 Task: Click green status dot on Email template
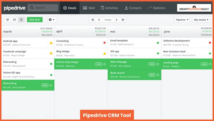pos(158,43)
